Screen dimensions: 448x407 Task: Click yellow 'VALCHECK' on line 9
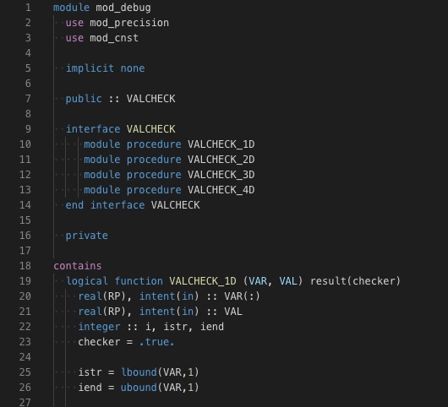click(x=150, y=129)
